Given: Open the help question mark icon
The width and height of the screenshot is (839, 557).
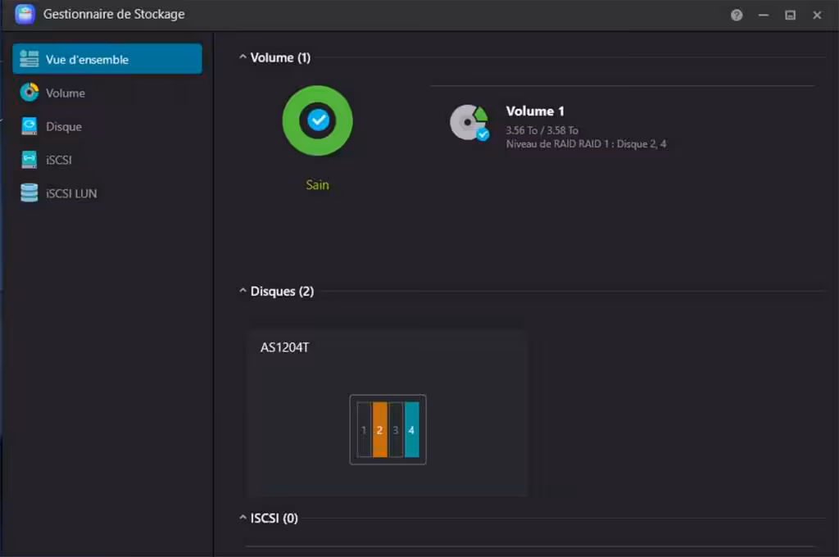Looking at the screenshot, I should tap(737, 15).
